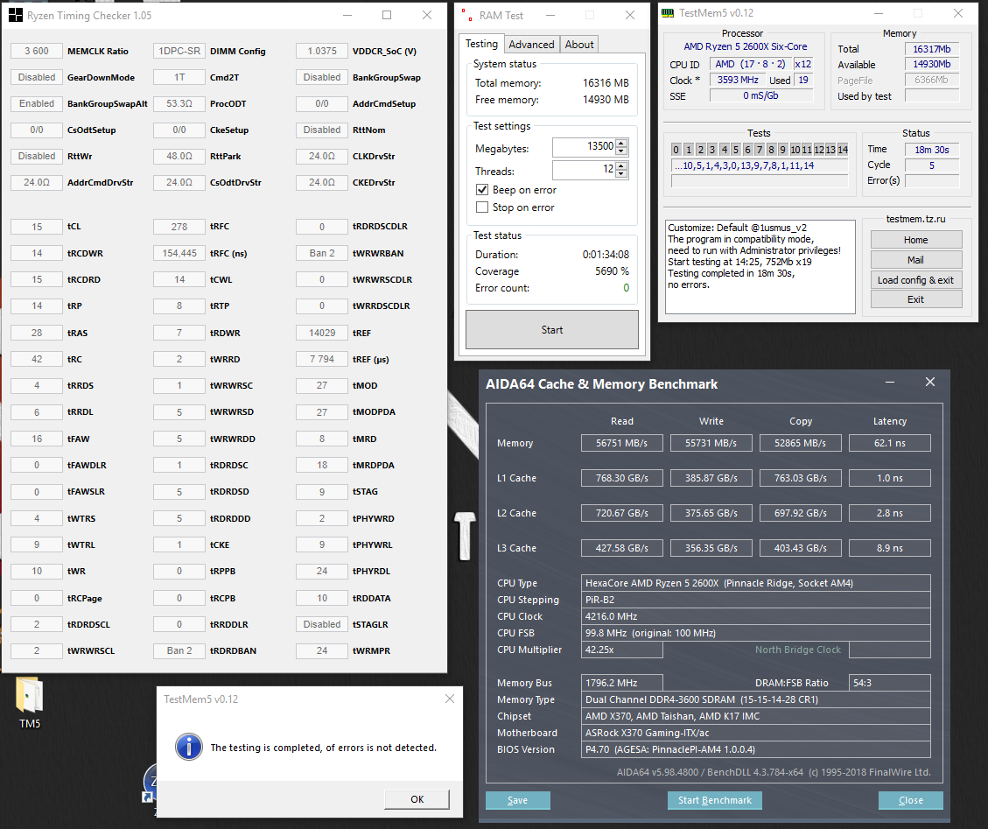Click Start Benchmark in AIDA64
Screen dimensions: 988x829
pyautogui.click(x=715, y=801)
